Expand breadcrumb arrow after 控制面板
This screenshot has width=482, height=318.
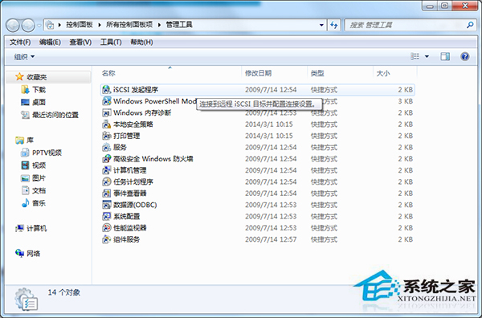[100, 25]
